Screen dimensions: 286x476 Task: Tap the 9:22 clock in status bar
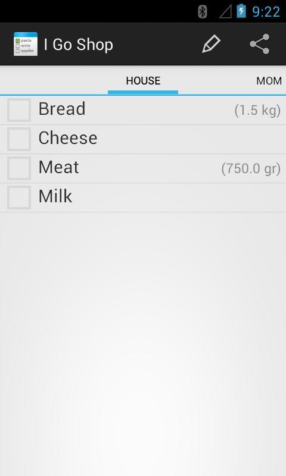266,12
